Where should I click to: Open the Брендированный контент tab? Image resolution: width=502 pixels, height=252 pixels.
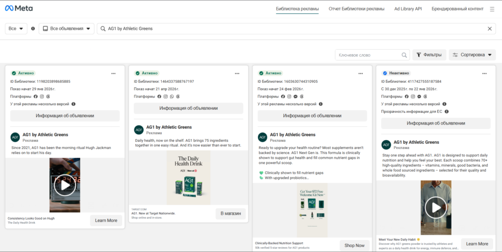coord(457,9)
